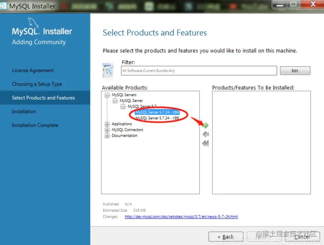Collapse the MySQL Server subnode

pyautogui.click(x=115, y=101)
